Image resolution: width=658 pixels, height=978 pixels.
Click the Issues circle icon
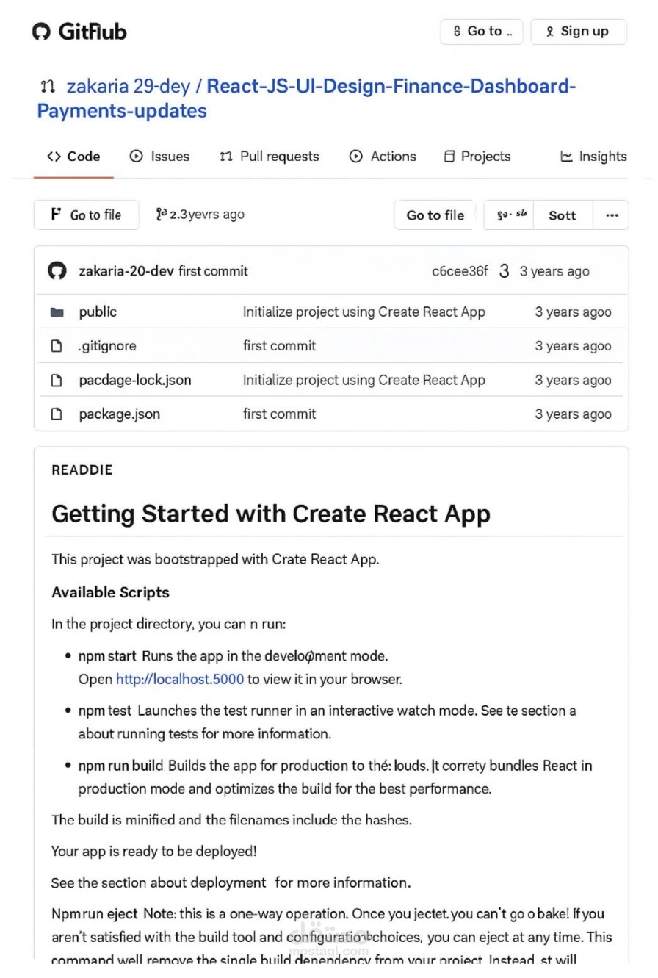137,157
